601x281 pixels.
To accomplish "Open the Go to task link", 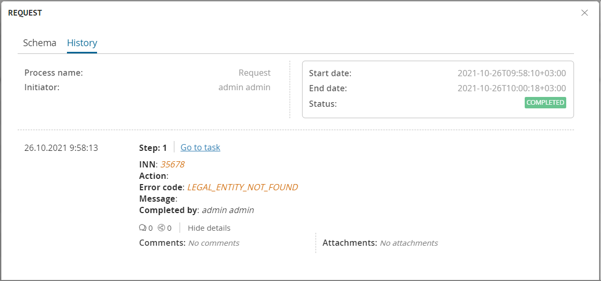I will 200,147.
